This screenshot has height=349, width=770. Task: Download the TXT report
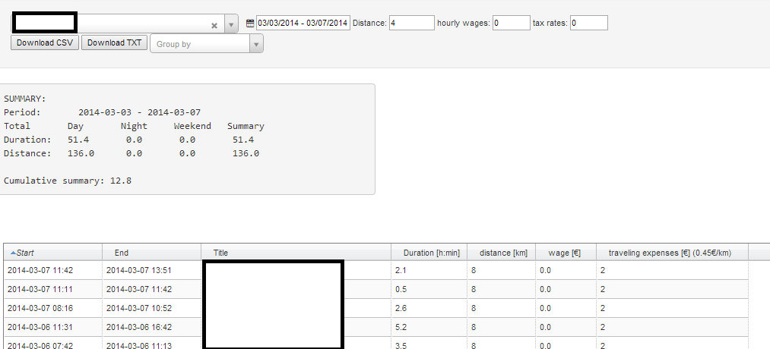pos(115,42)
